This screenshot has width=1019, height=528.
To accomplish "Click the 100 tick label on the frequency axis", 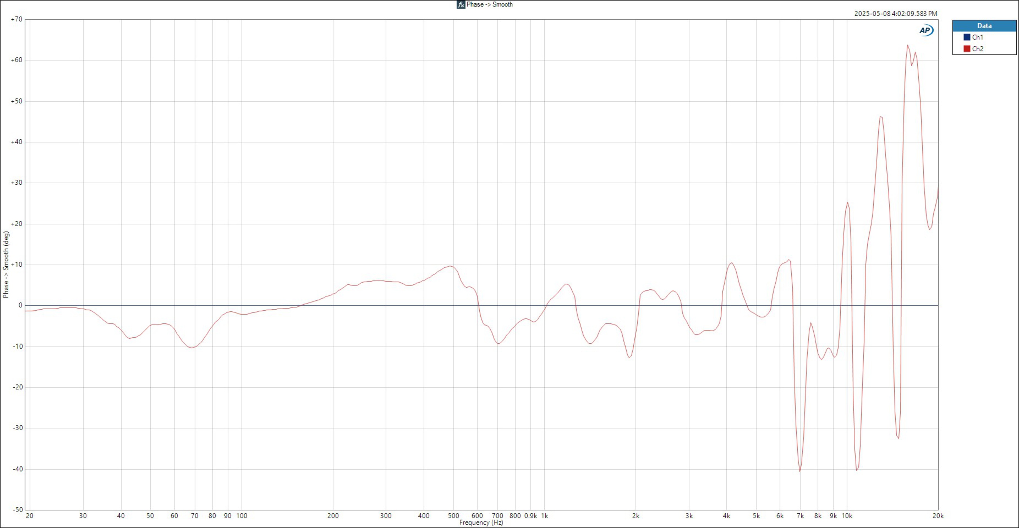I will coord(242,516).
